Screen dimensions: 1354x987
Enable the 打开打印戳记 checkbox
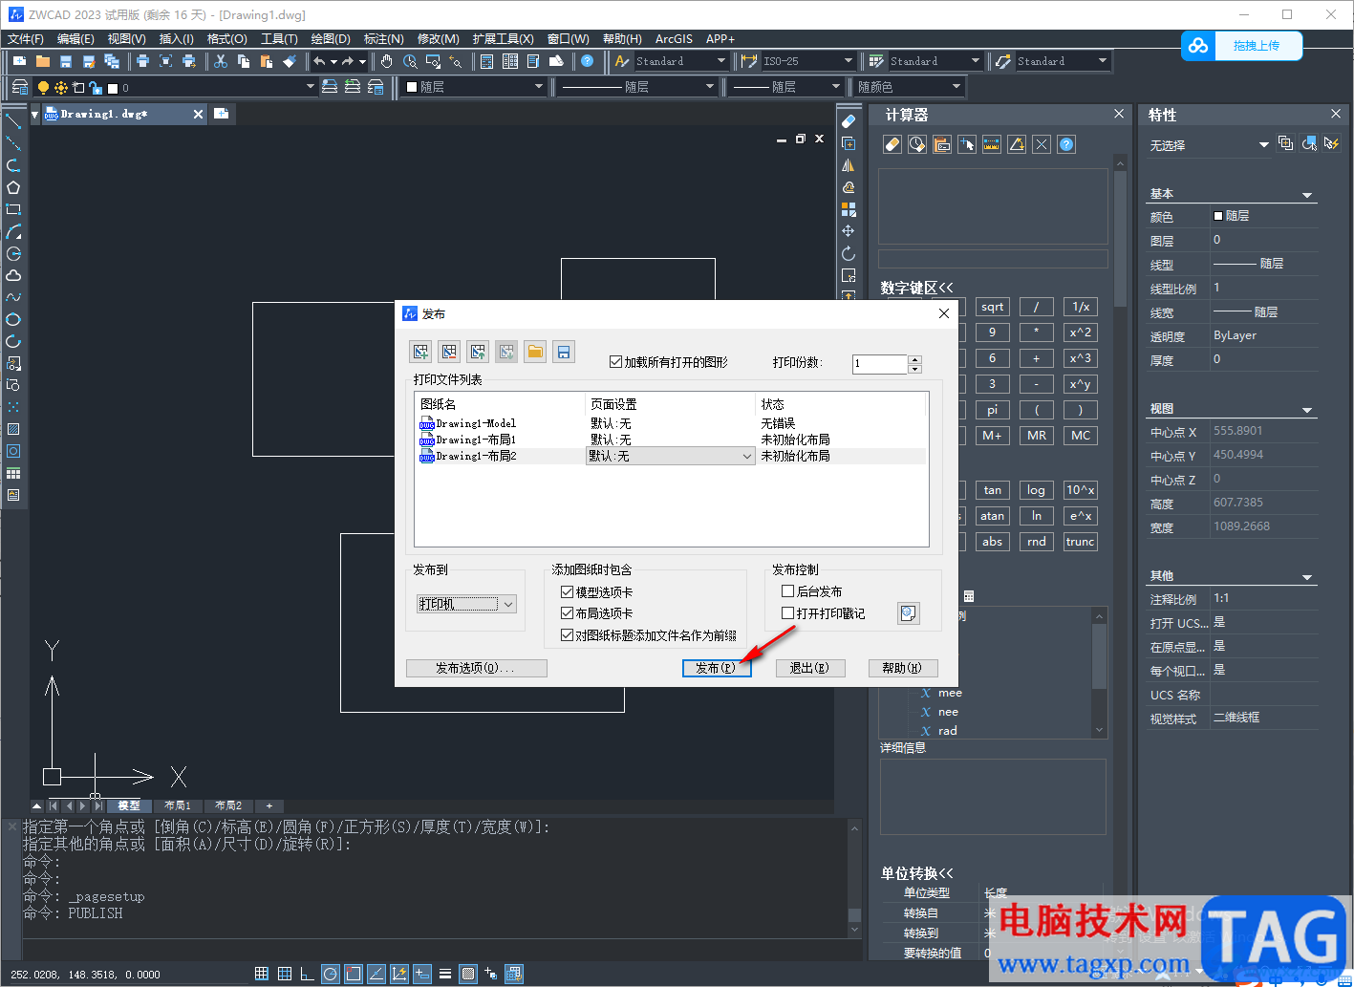tap(788, 613)
